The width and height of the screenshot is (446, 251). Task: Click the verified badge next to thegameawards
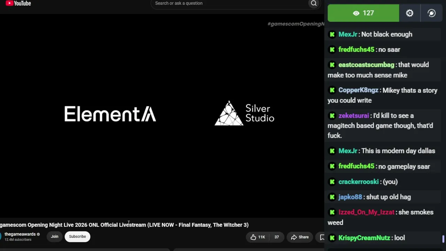click(x=38, y=234)
